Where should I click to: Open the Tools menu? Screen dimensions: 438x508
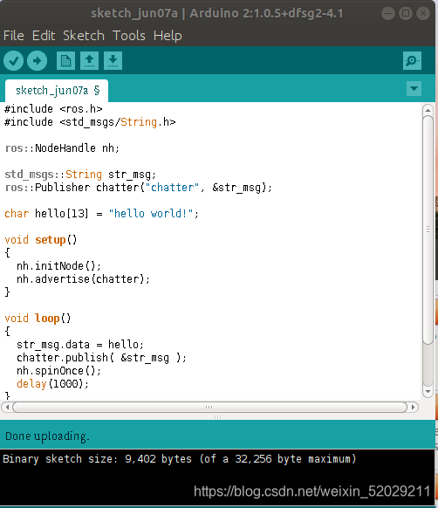(x=129, y=36)
